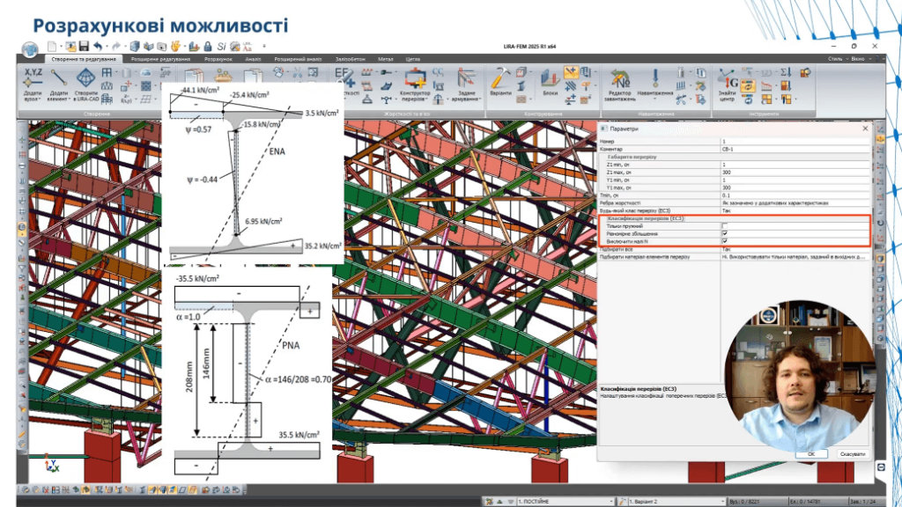Screen dimensions: 902x507
Task: Switch to the Розрахунок tab
Action: (x=218, y=59)
